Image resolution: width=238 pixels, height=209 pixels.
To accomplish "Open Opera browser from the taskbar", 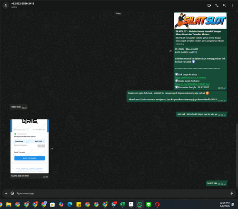I will [157, 204].
